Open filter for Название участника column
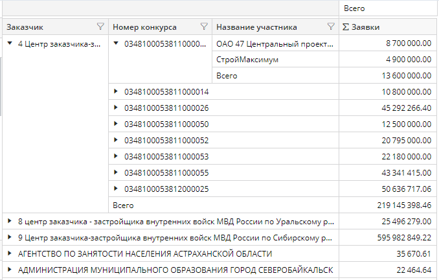 (x=332, y=27)
